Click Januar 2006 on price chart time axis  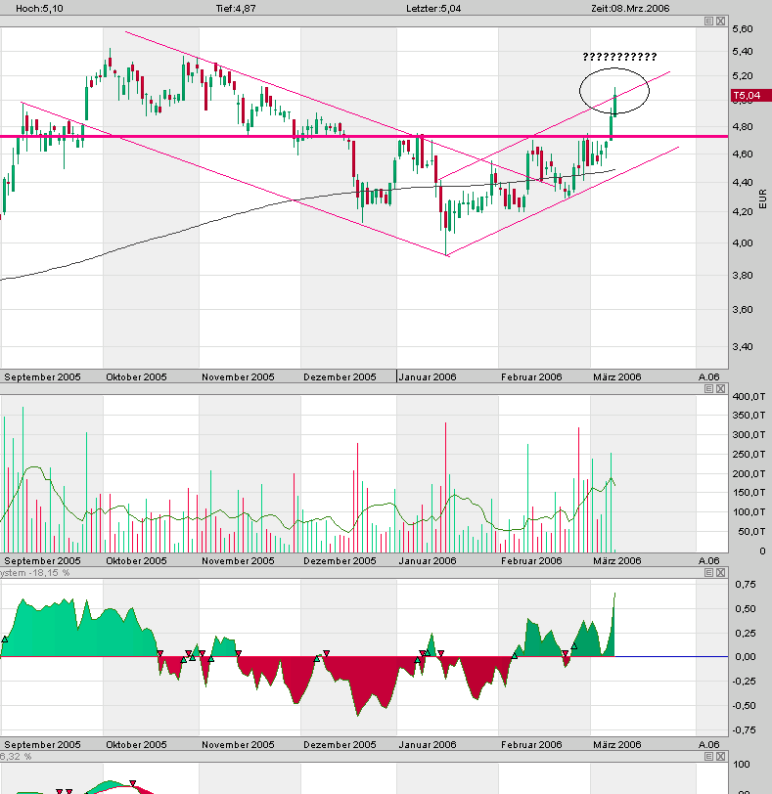pyautogui.click(x=428, y=376)
